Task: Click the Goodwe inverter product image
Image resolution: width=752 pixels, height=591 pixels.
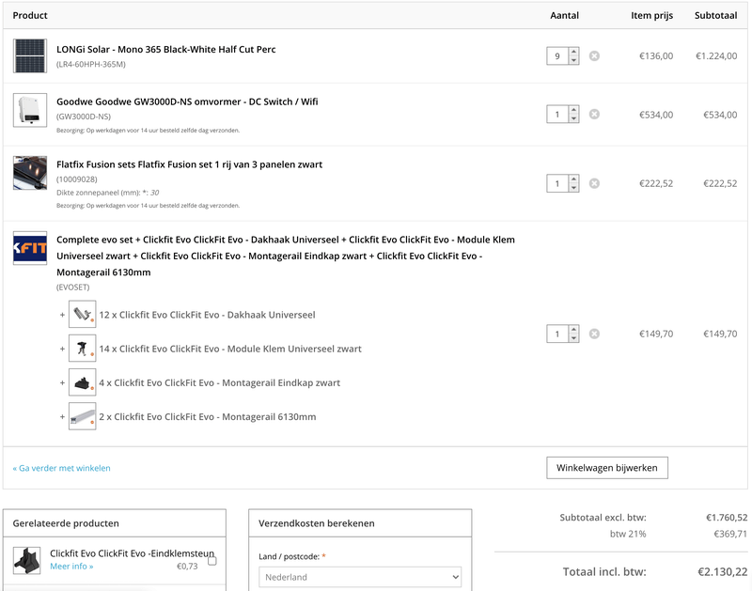Action: click(30, 110)
